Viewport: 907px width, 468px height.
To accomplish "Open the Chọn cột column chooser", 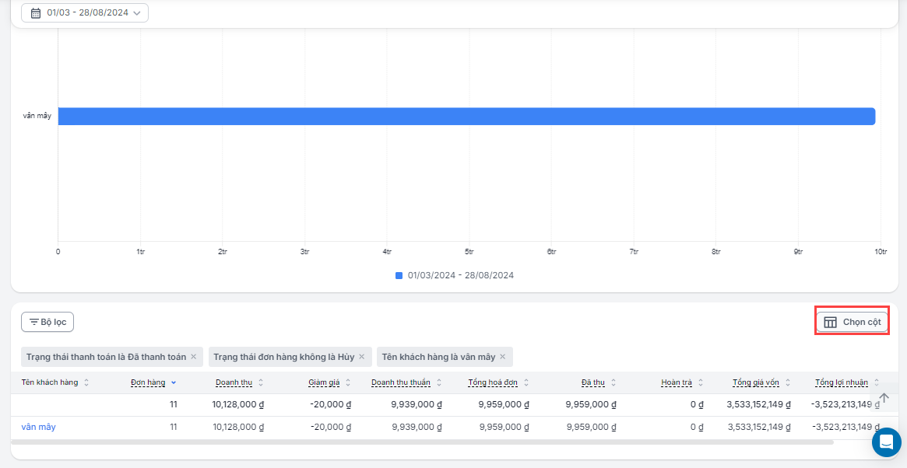I will [852, 322].
